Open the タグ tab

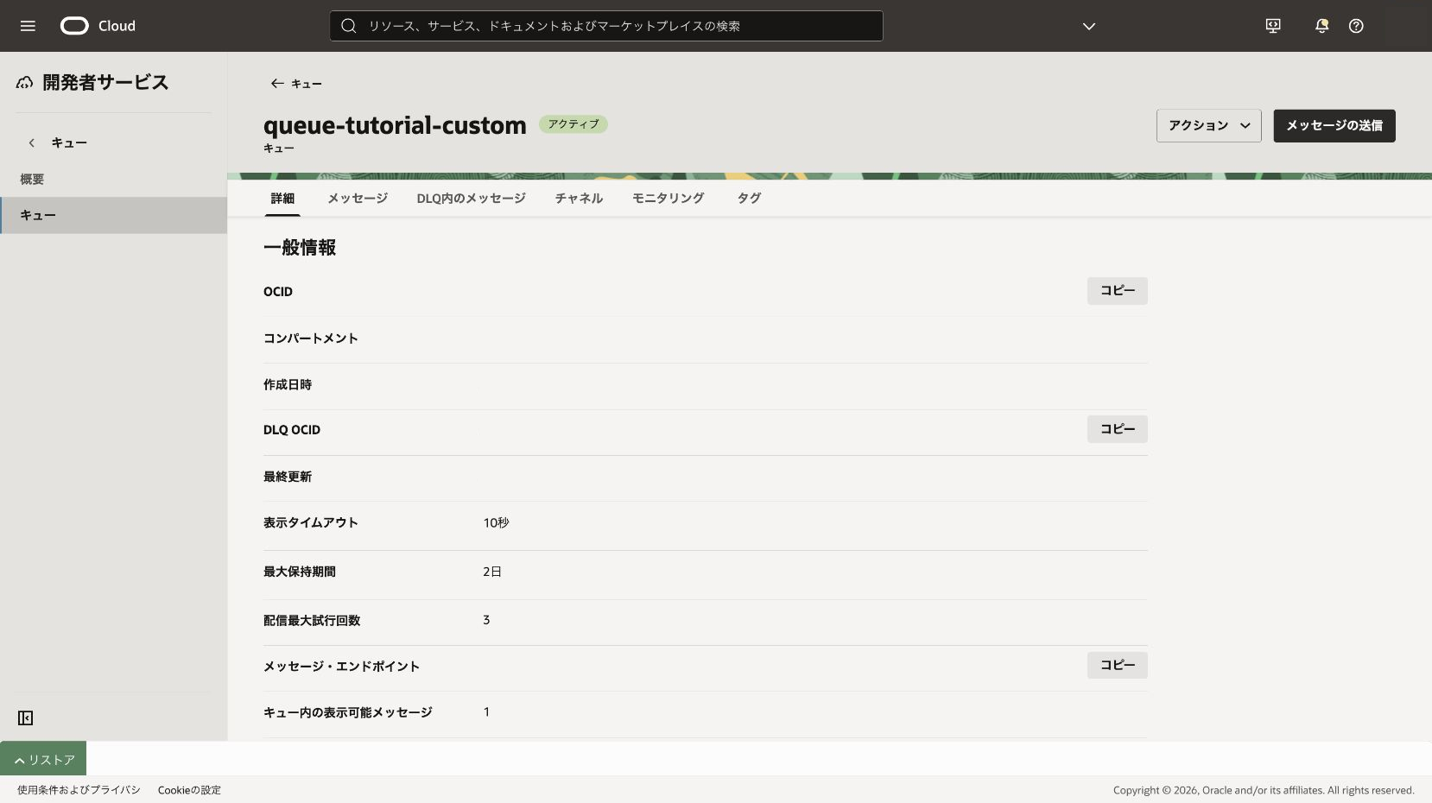tap(749, 198)
